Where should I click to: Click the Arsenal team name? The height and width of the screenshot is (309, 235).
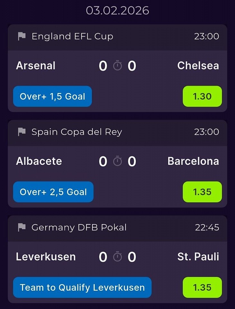[x=36, y=66]
